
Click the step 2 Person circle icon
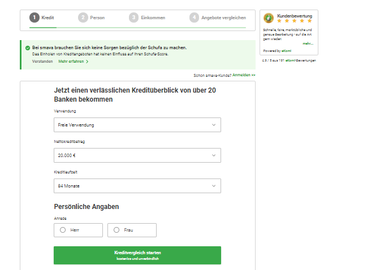tap(83, 18)
